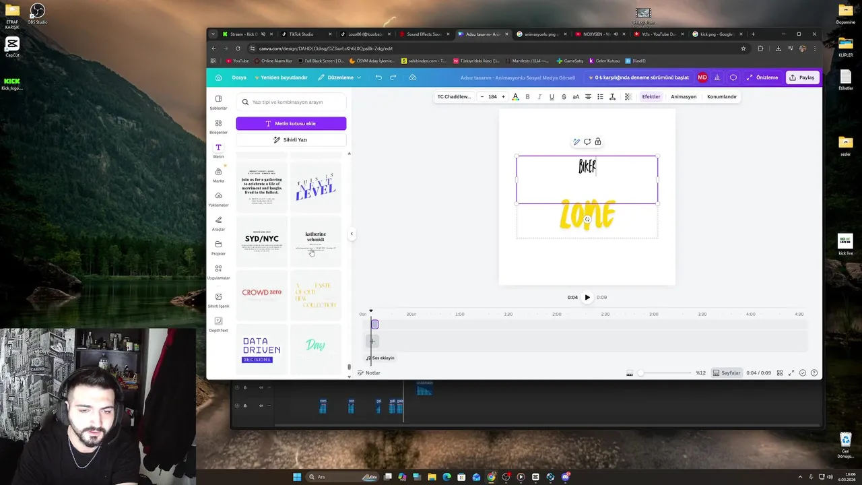Select the SYD/NYC text template
The image size is (862, 485).
262,240
